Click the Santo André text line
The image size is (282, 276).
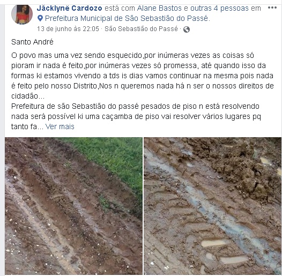[x=32, y=42]
